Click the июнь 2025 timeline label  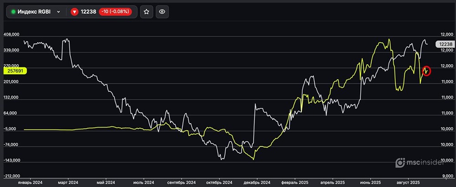coord(370,182)
